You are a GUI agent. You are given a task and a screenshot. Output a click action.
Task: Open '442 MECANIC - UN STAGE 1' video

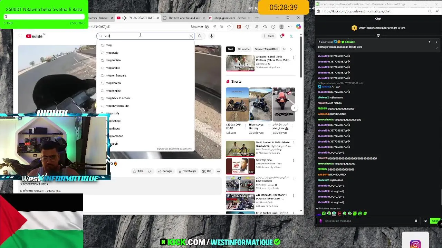(240, 201)
